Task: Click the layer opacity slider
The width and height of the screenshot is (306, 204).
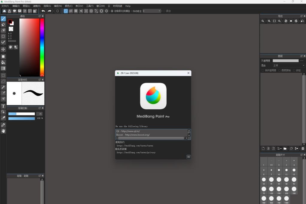Action: coord(285,61)
